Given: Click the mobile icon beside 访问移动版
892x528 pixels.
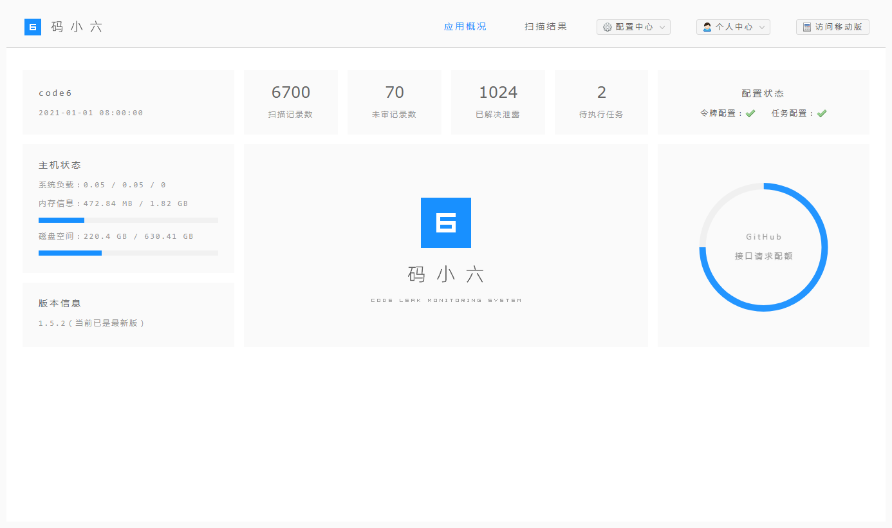Looking at the screenshot, I should (x=807, y=27).
